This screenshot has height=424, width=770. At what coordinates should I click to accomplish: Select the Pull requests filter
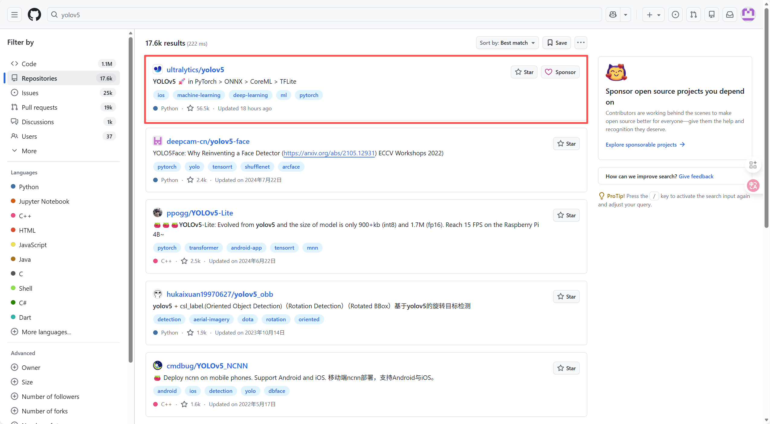coord(39,107)
